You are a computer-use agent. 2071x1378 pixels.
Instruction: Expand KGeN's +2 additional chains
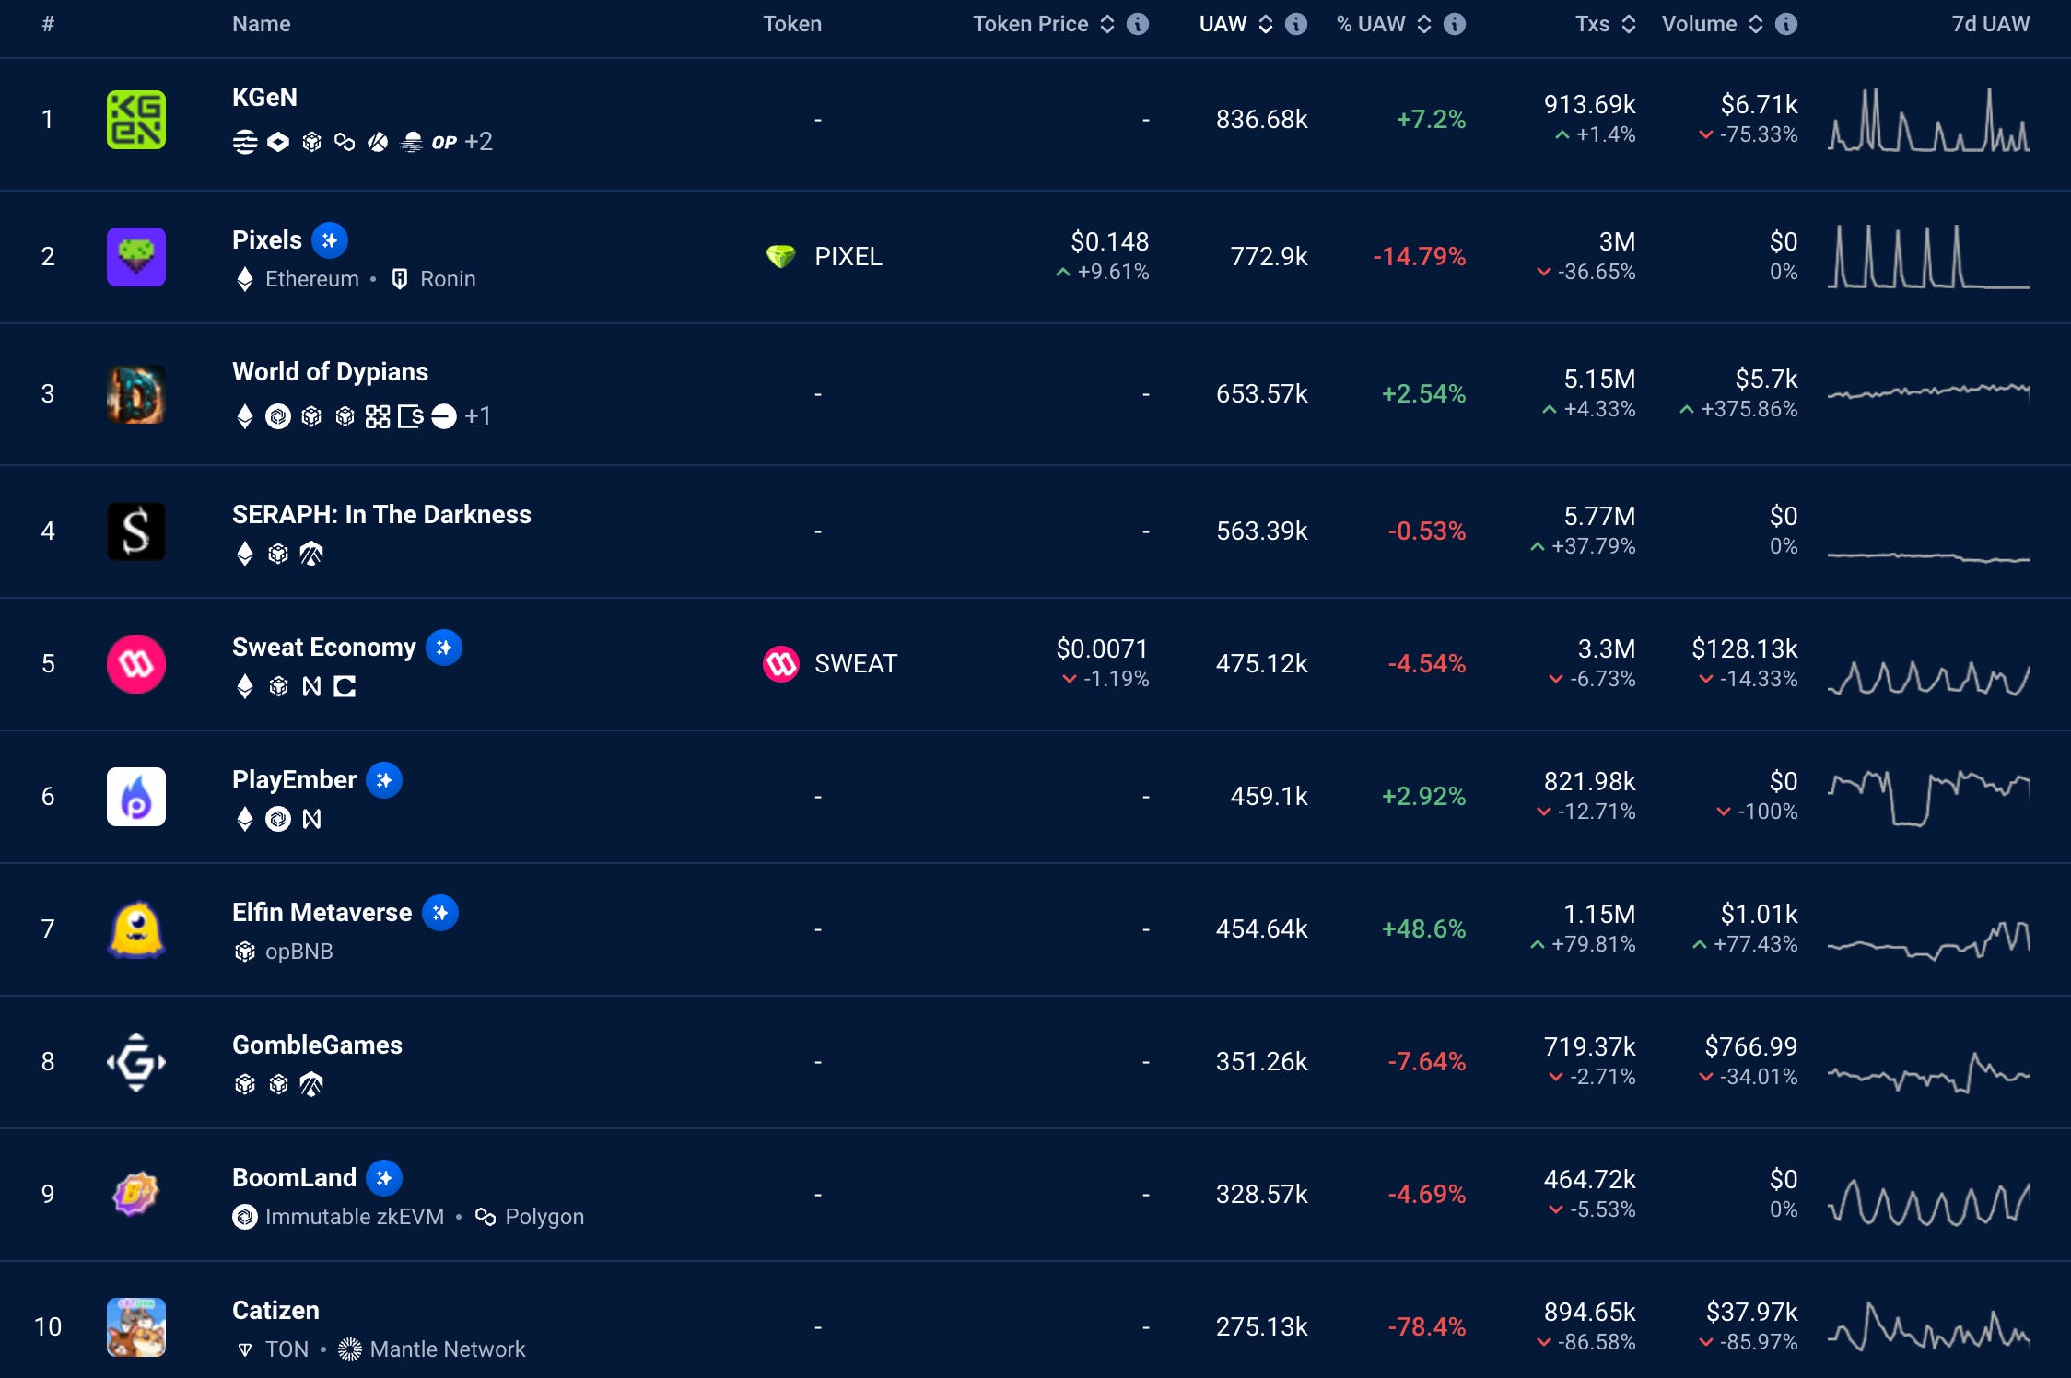pyautogui.click(x=478, y=142)
